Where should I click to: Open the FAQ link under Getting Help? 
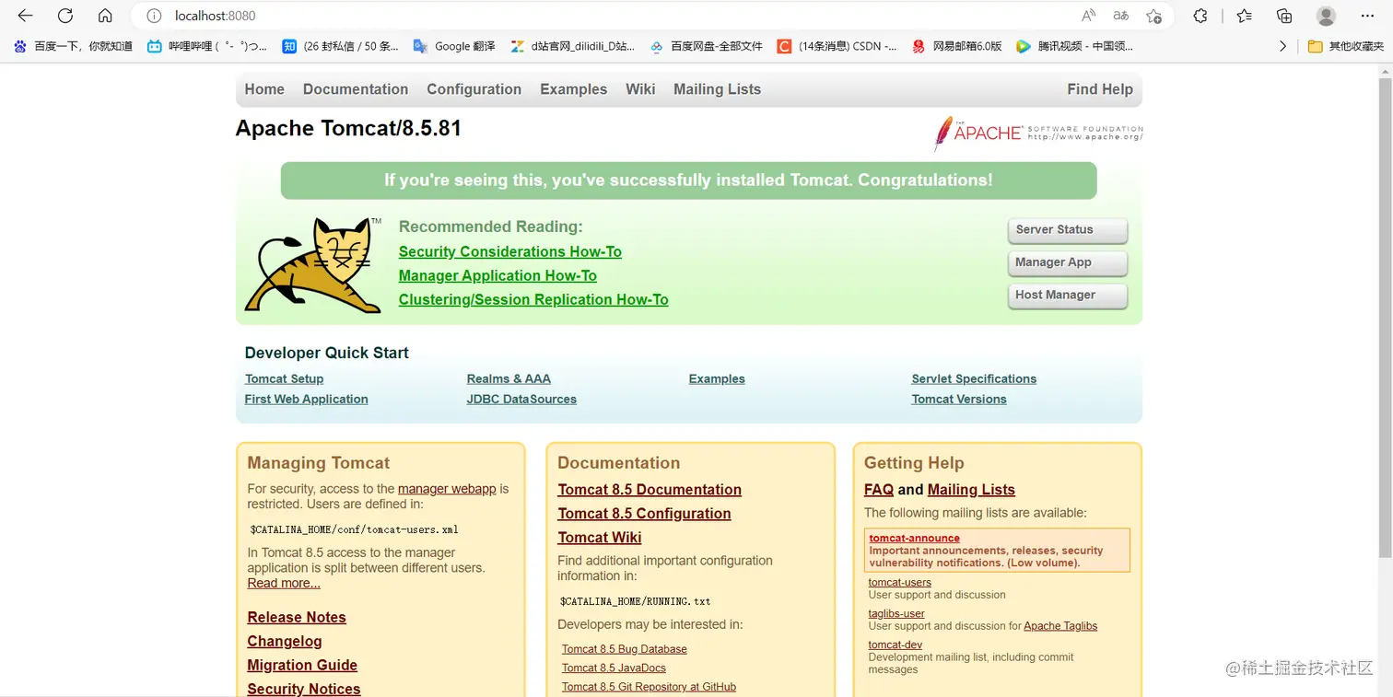pos(879,490)
